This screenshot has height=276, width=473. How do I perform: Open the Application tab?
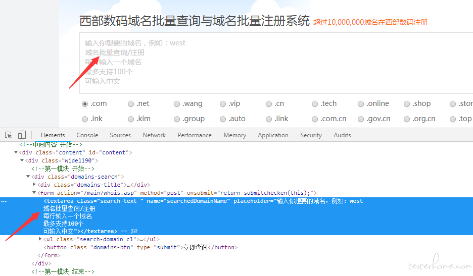tap(273, 135)
